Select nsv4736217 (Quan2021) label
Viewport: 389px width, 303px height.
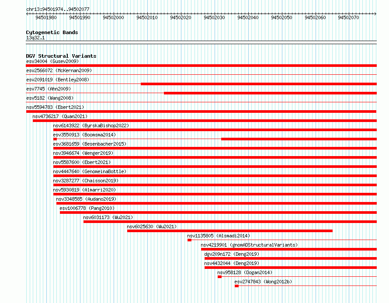coord(60,116)
